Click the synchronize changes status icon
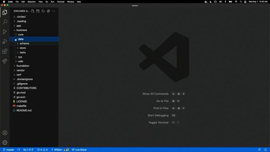Viewport: 270px width, 152px height. [19, 150]
